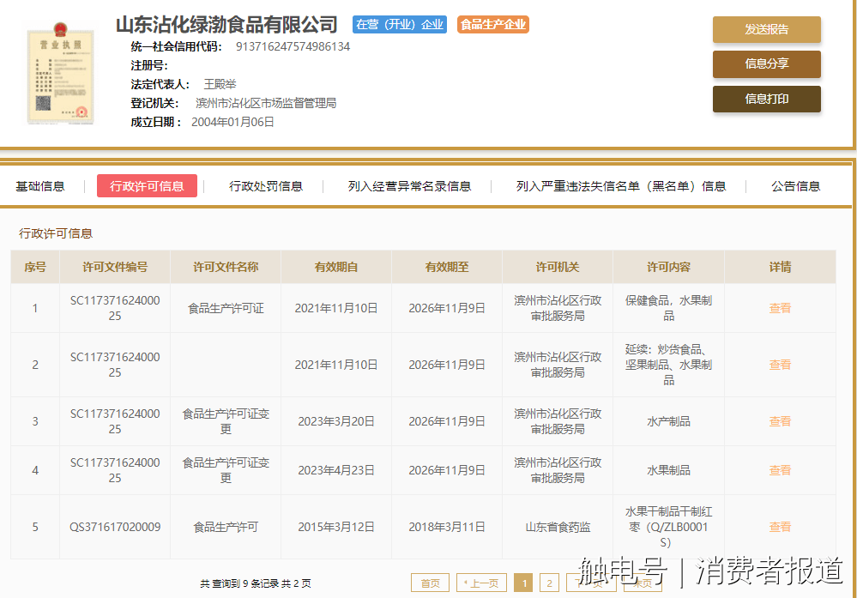
Task: View details of permit row 1
Action: point(780,308)
